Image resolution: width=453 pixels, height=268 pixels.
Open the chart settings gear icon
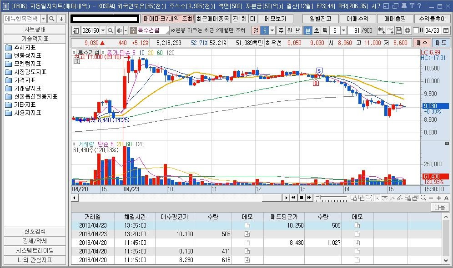tap(408, 30)
